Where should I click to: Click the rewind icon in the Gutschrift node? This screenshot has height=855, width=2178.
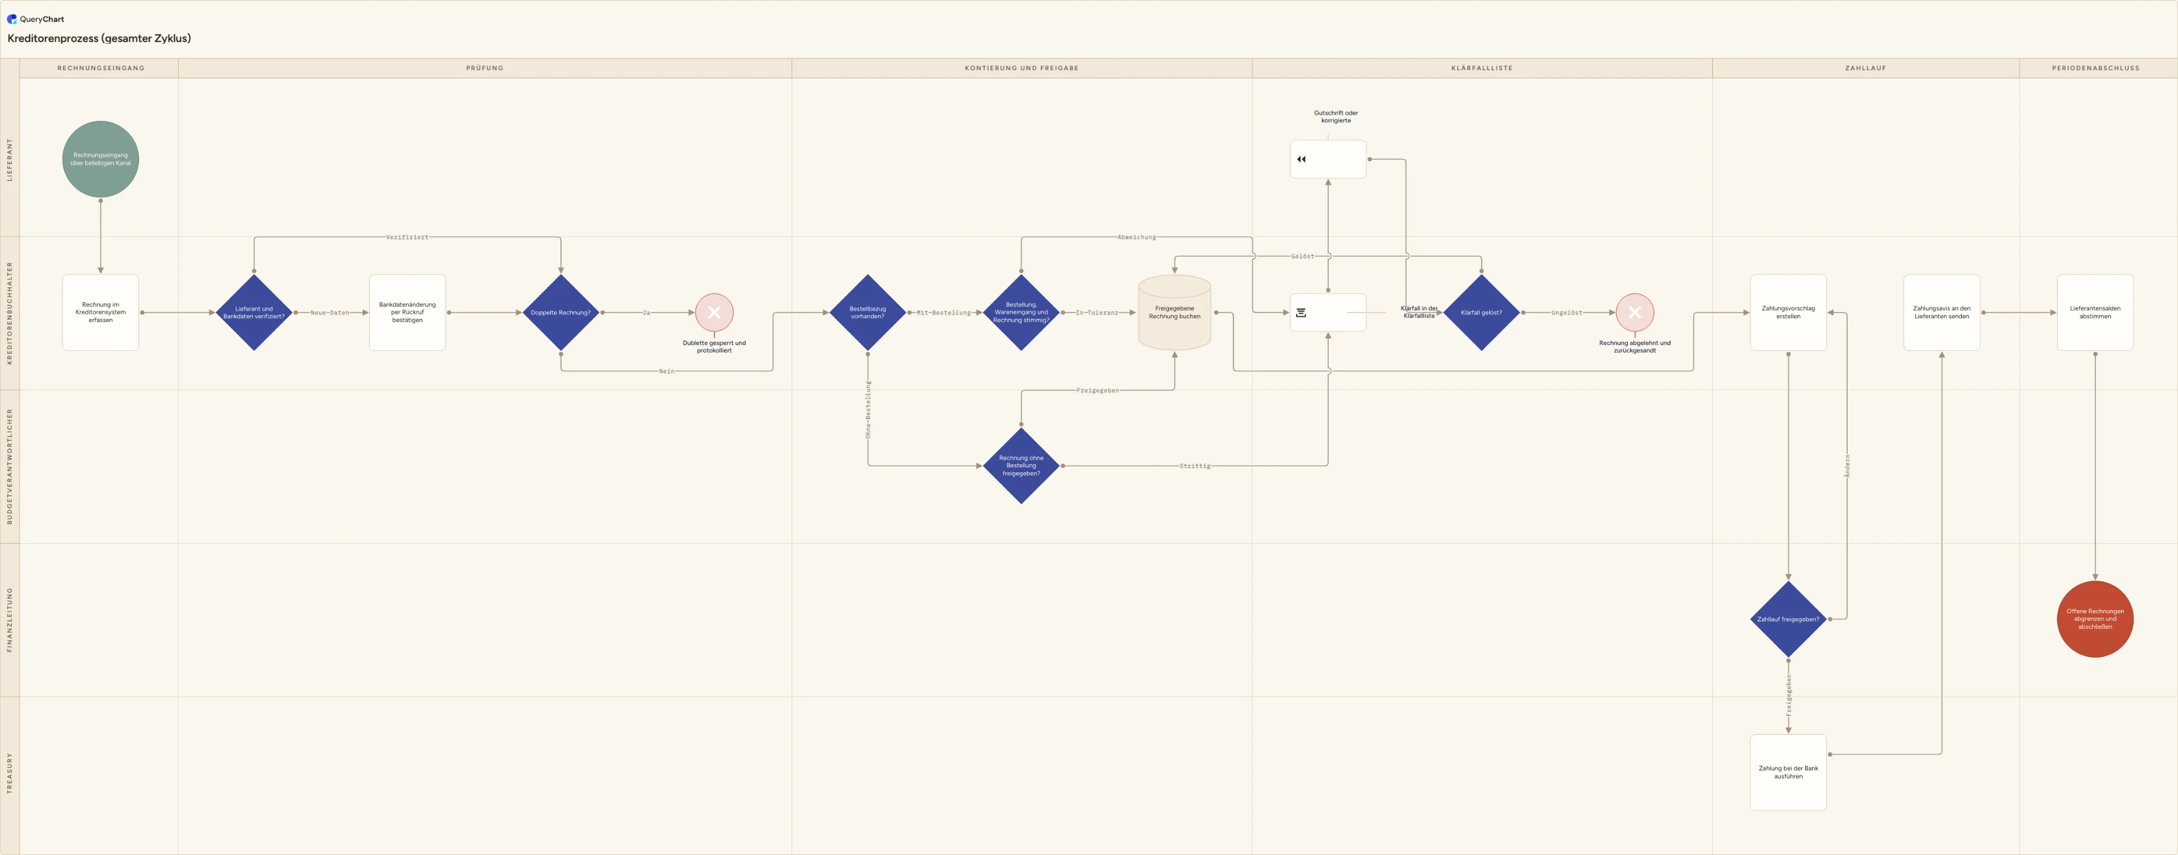[x=1301, y=159]
